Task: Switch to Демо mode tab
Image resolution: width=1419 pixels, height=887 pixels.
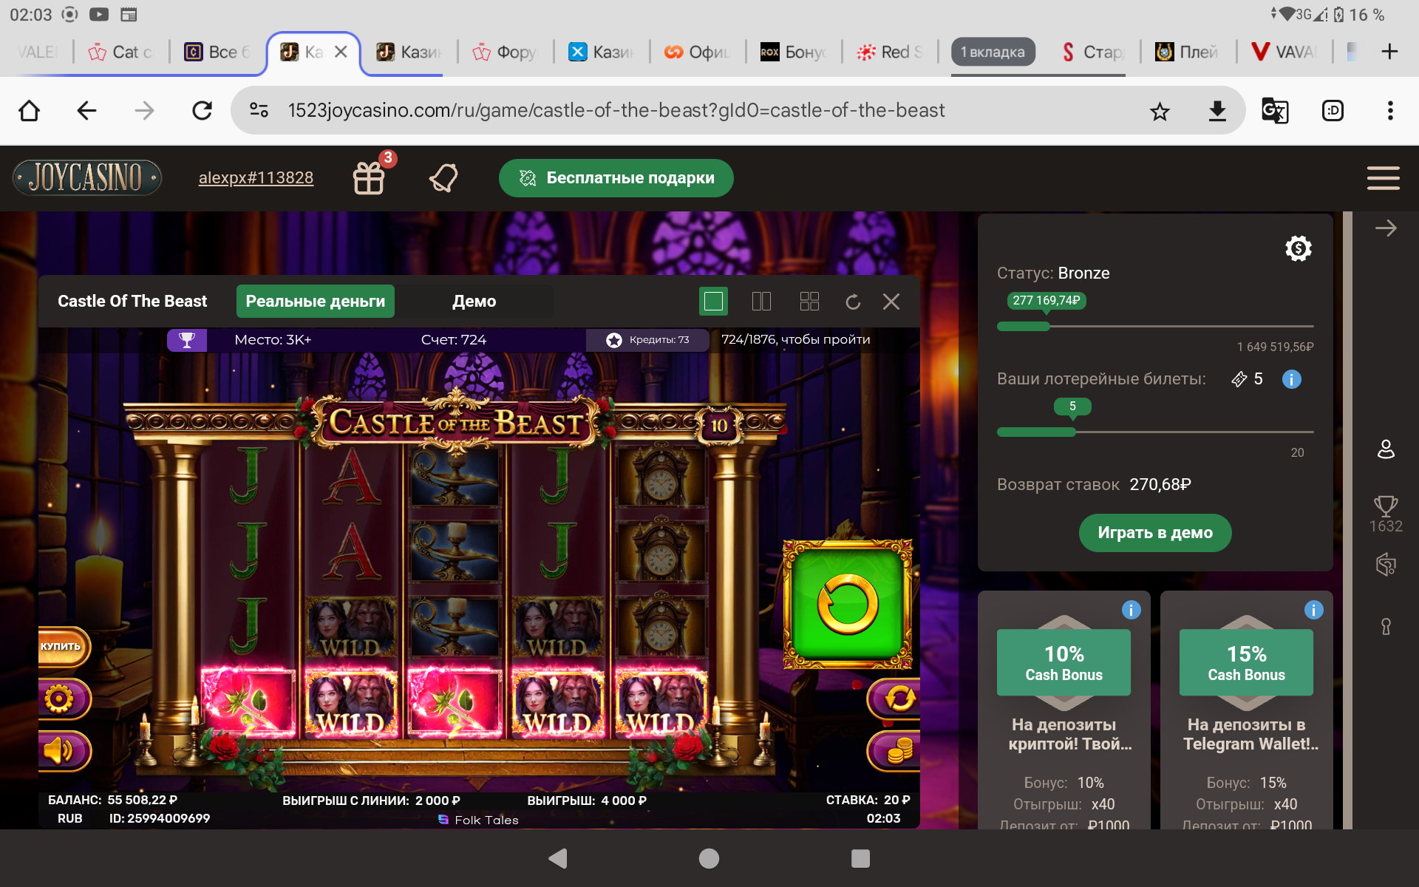Action: (x=474, y=302)
